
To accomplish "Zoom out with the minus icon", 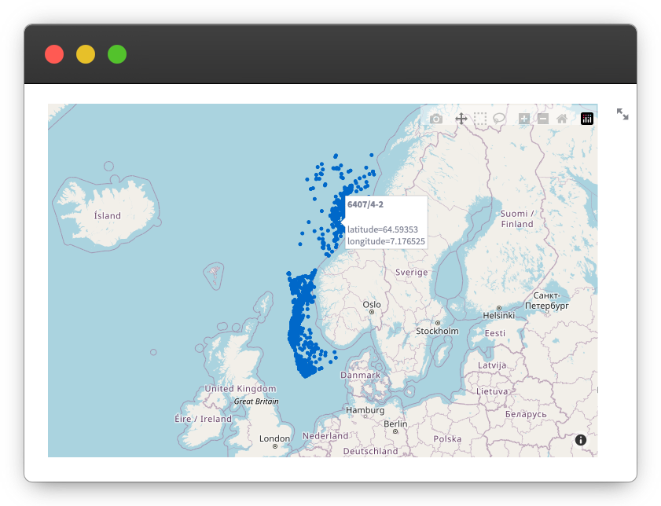I will [x=543, y=119].
